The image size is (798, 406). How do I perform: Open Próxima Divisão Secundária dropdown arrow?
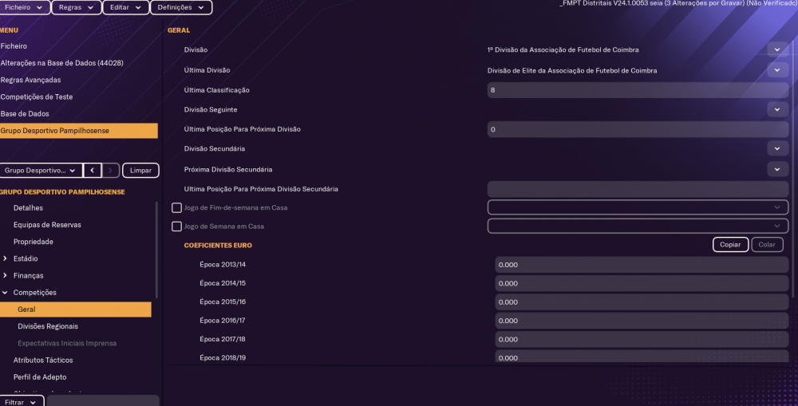click(777, 169)
